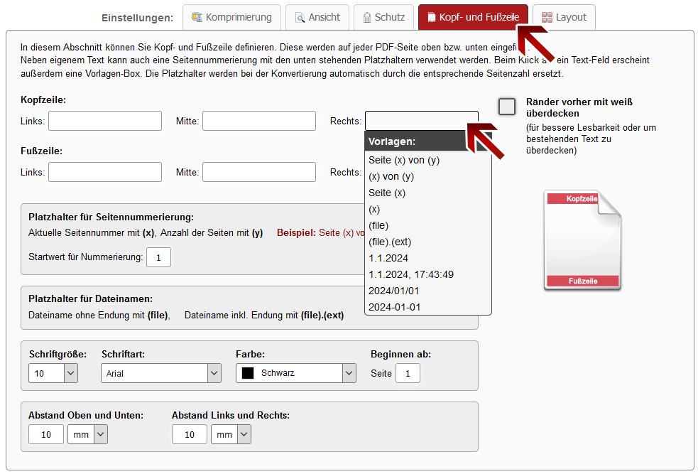Click the Komprimierung tab icon

pos(196,17)
